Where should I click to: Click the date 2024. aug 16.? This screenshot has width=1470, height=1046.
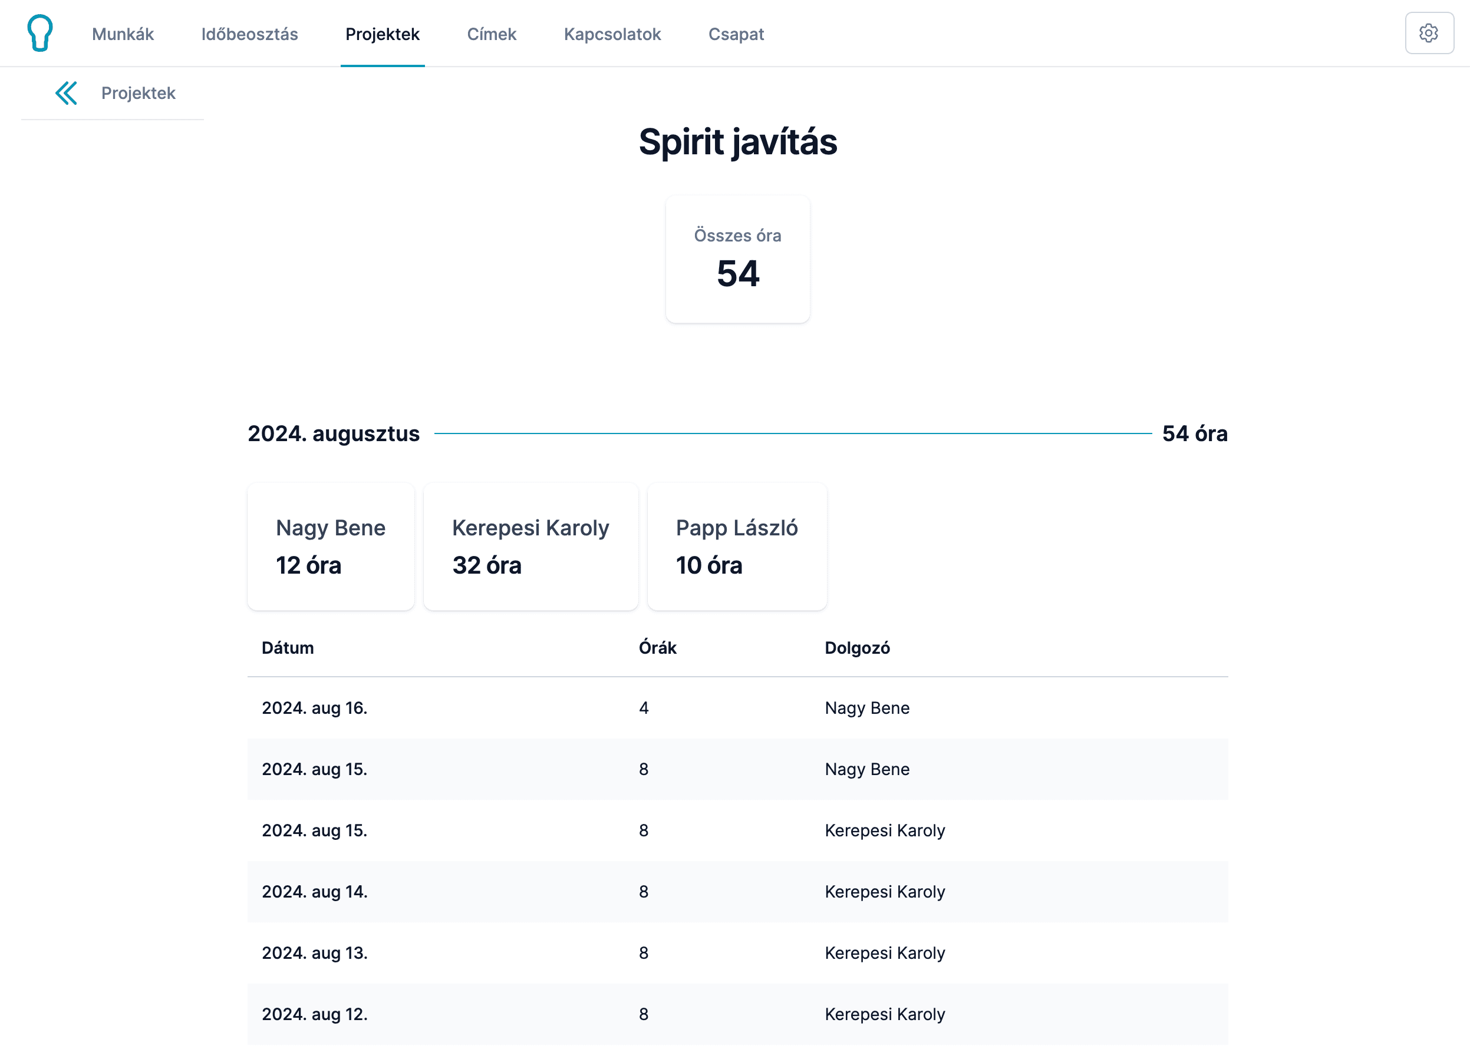[315, 708]
